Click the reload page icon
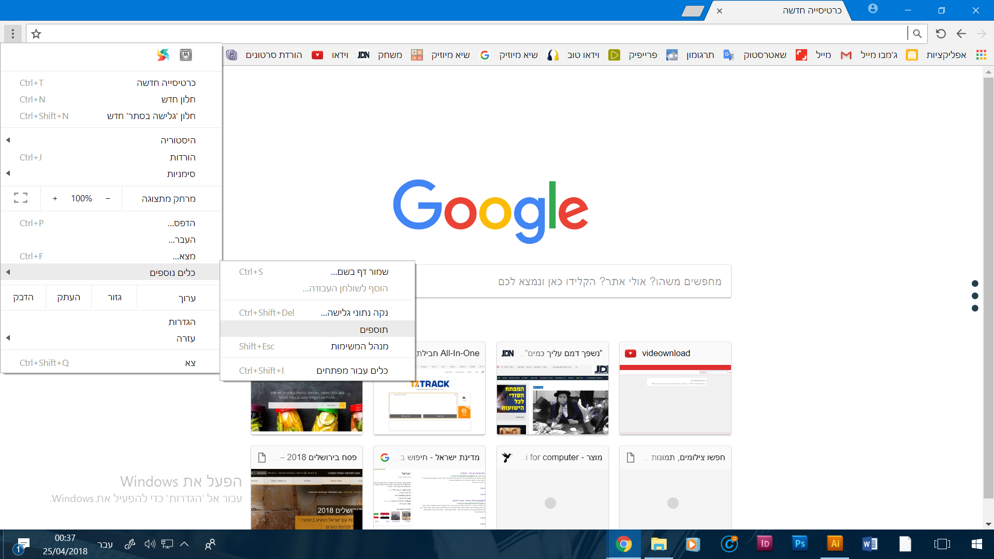The height and width of the screenshot is (559, 994). click(941, 34)
